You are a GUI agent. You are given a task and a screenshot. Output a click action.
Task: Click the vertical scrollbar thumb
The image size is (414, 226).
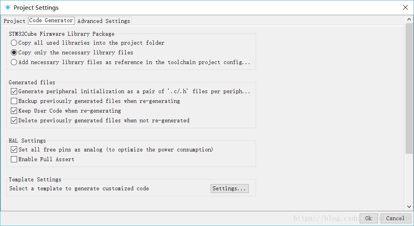[x=409, y=87]
